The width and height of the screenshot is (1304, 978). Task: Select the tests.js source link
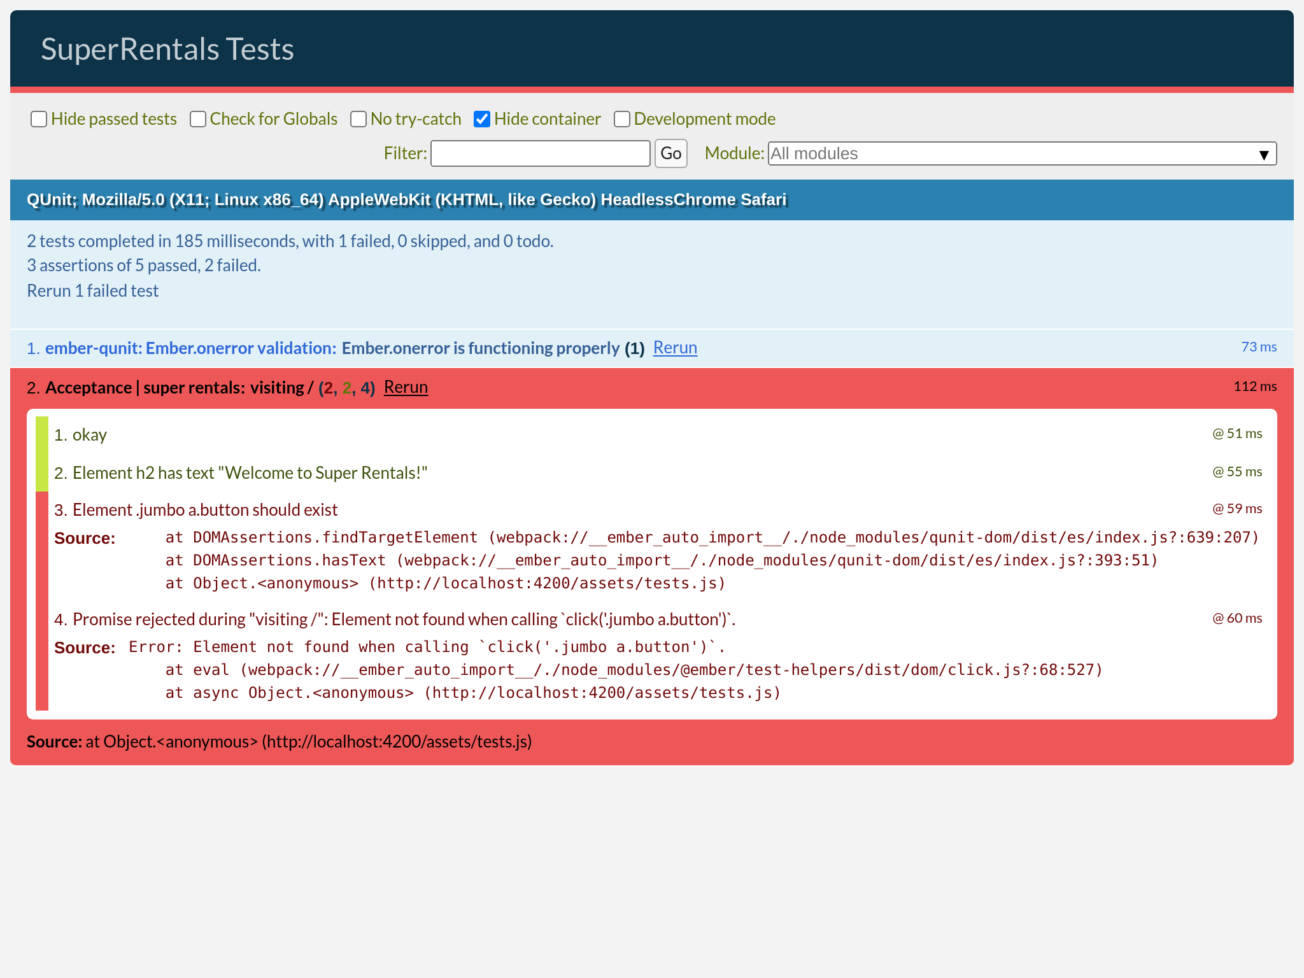coord(395,741)
